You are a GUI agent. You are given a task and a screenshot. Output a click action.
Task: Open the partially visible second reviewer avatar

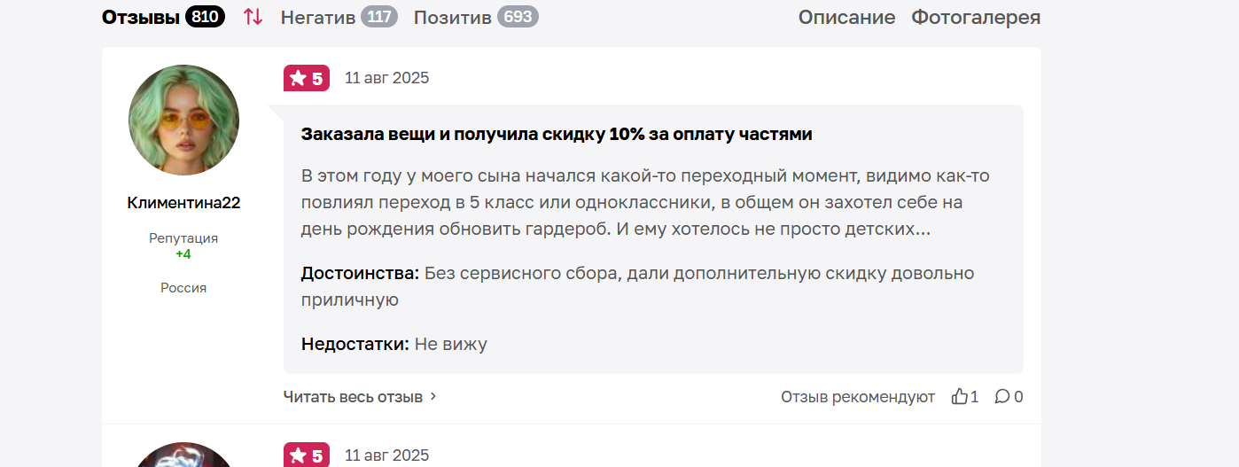coord(183,455)
